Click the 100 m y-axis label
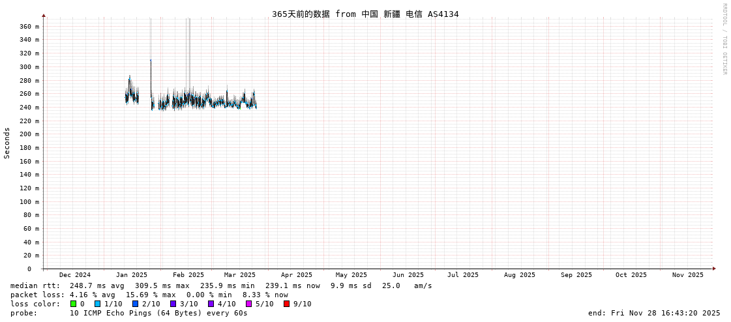The width and height of the screenshot is (731, 322). [29, 202]
